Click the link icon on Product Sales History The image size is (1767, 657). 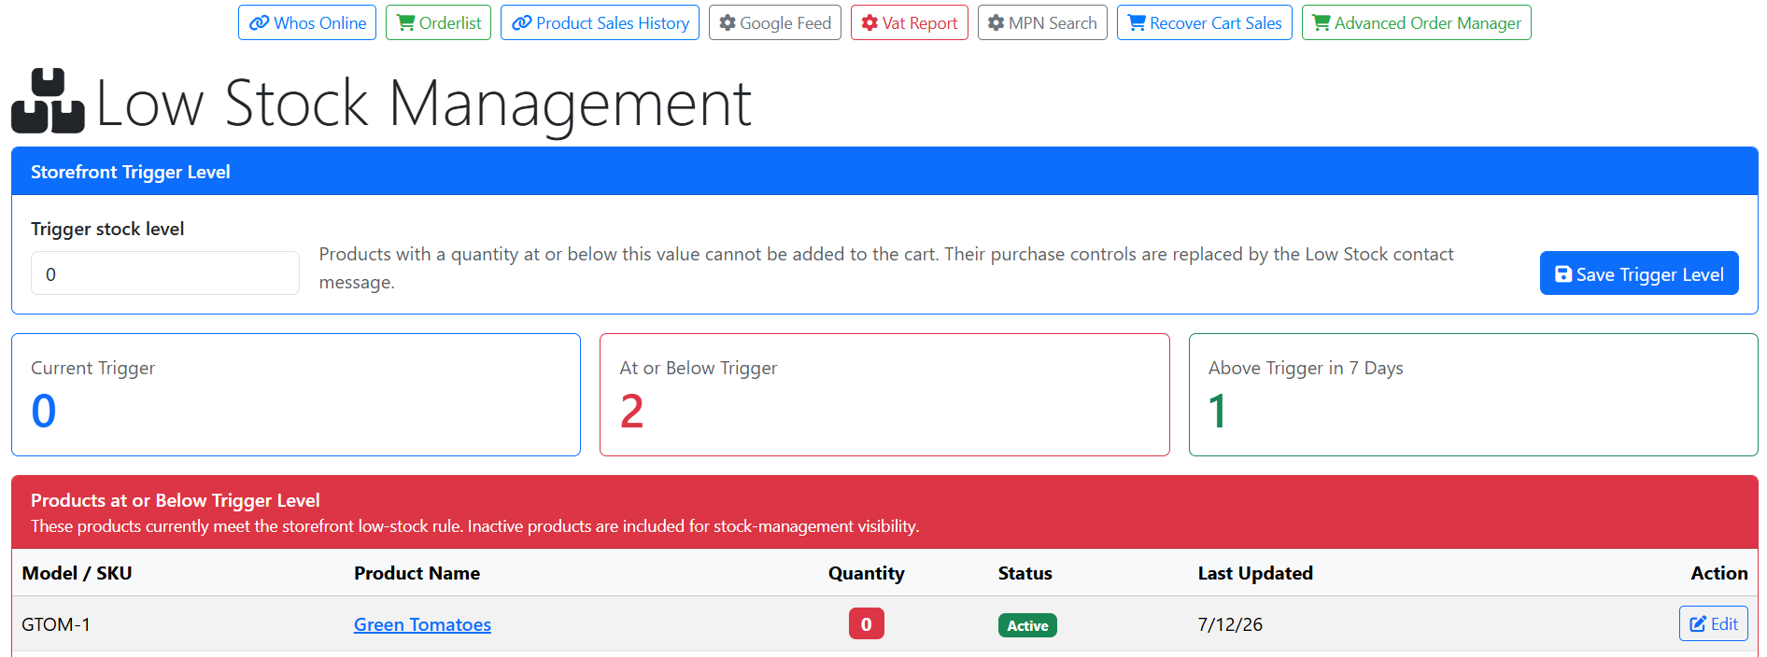[521, 23]
